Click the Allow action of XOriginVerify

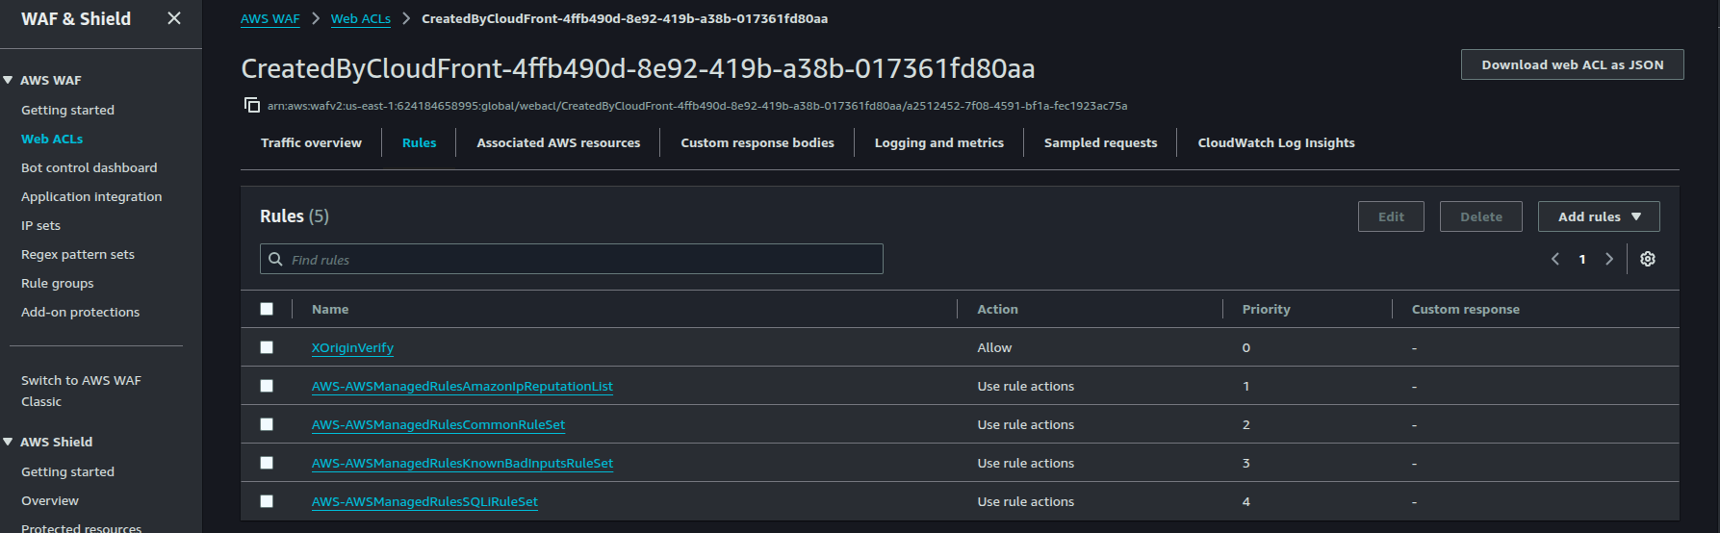pyautogui.click(x=994, y=347)
